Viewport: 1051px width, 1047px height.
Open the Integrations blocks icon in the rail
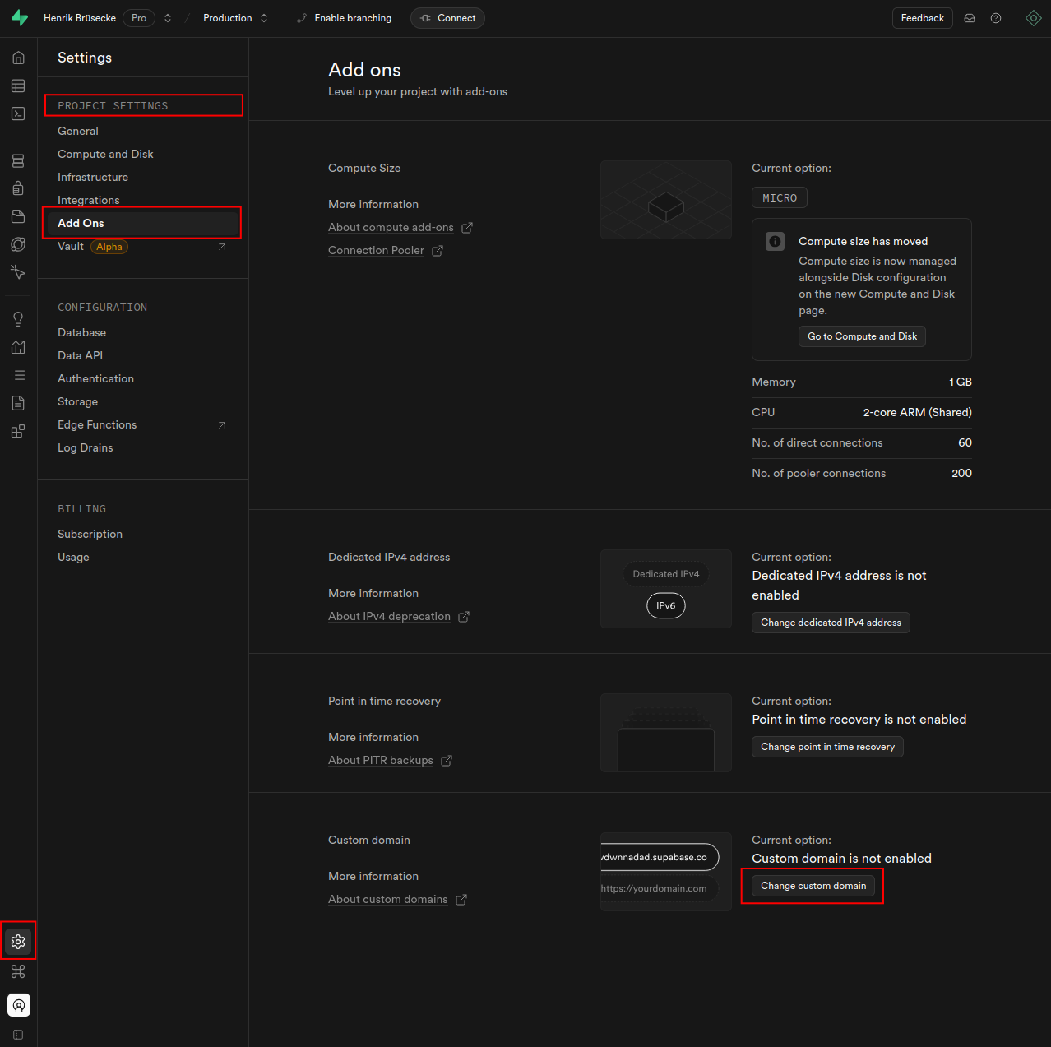click(x=18, y=431)
